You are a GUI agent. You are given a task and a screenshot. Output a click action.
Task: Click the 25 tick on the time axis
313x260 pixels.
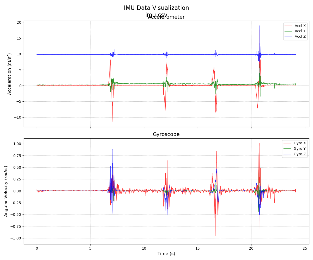coord(305,248)
